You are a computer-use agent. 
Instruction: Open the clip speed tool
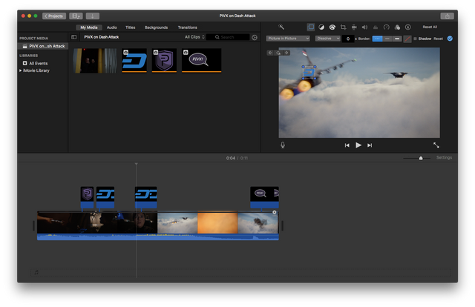pos(386,27)
